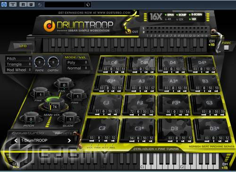Go to next preset with right arrow

[69, 140]
